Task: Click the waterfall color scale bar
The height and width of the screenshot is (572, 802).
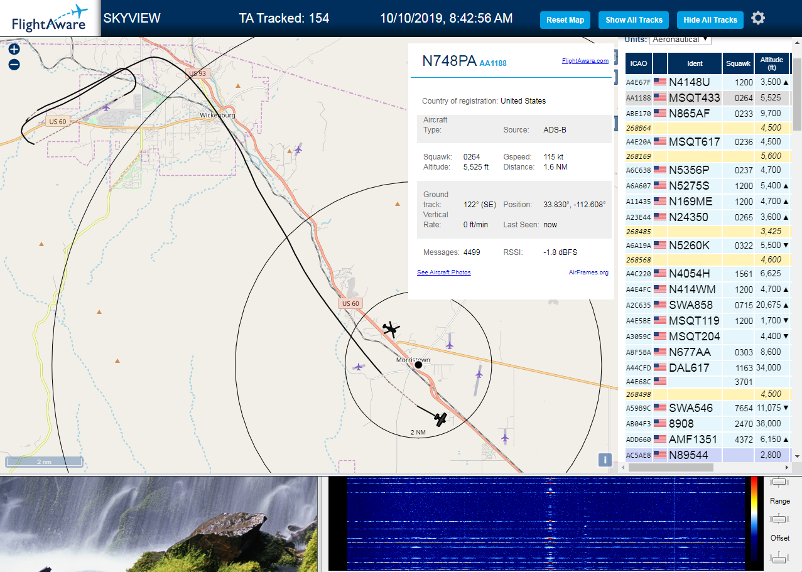Action: [x=754, y=519]
